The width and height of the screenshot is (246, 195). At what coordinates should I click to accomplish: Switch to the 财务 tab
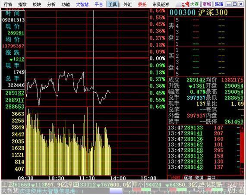click(199, 178)
